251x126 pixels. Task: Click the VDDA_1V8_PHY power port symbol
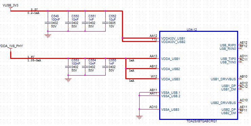coord(11,50)
